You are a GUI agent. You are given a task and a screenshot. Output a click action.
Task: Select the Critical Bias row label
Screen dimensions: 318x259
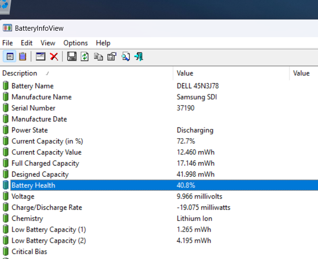point(29,252)
